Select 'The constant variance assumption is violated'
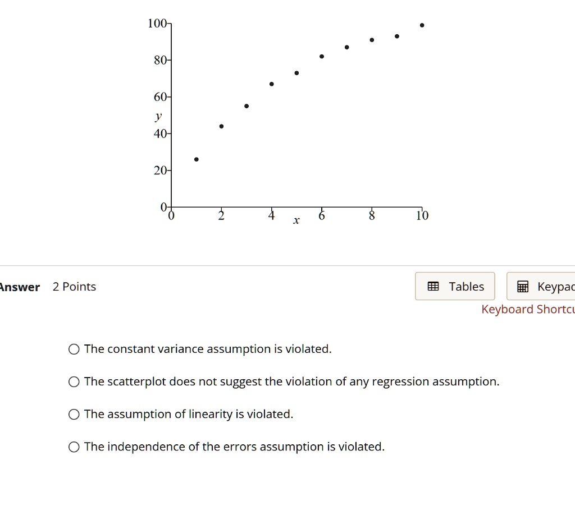The width and height of the screenshot is (575, 515). pos(74,349)
